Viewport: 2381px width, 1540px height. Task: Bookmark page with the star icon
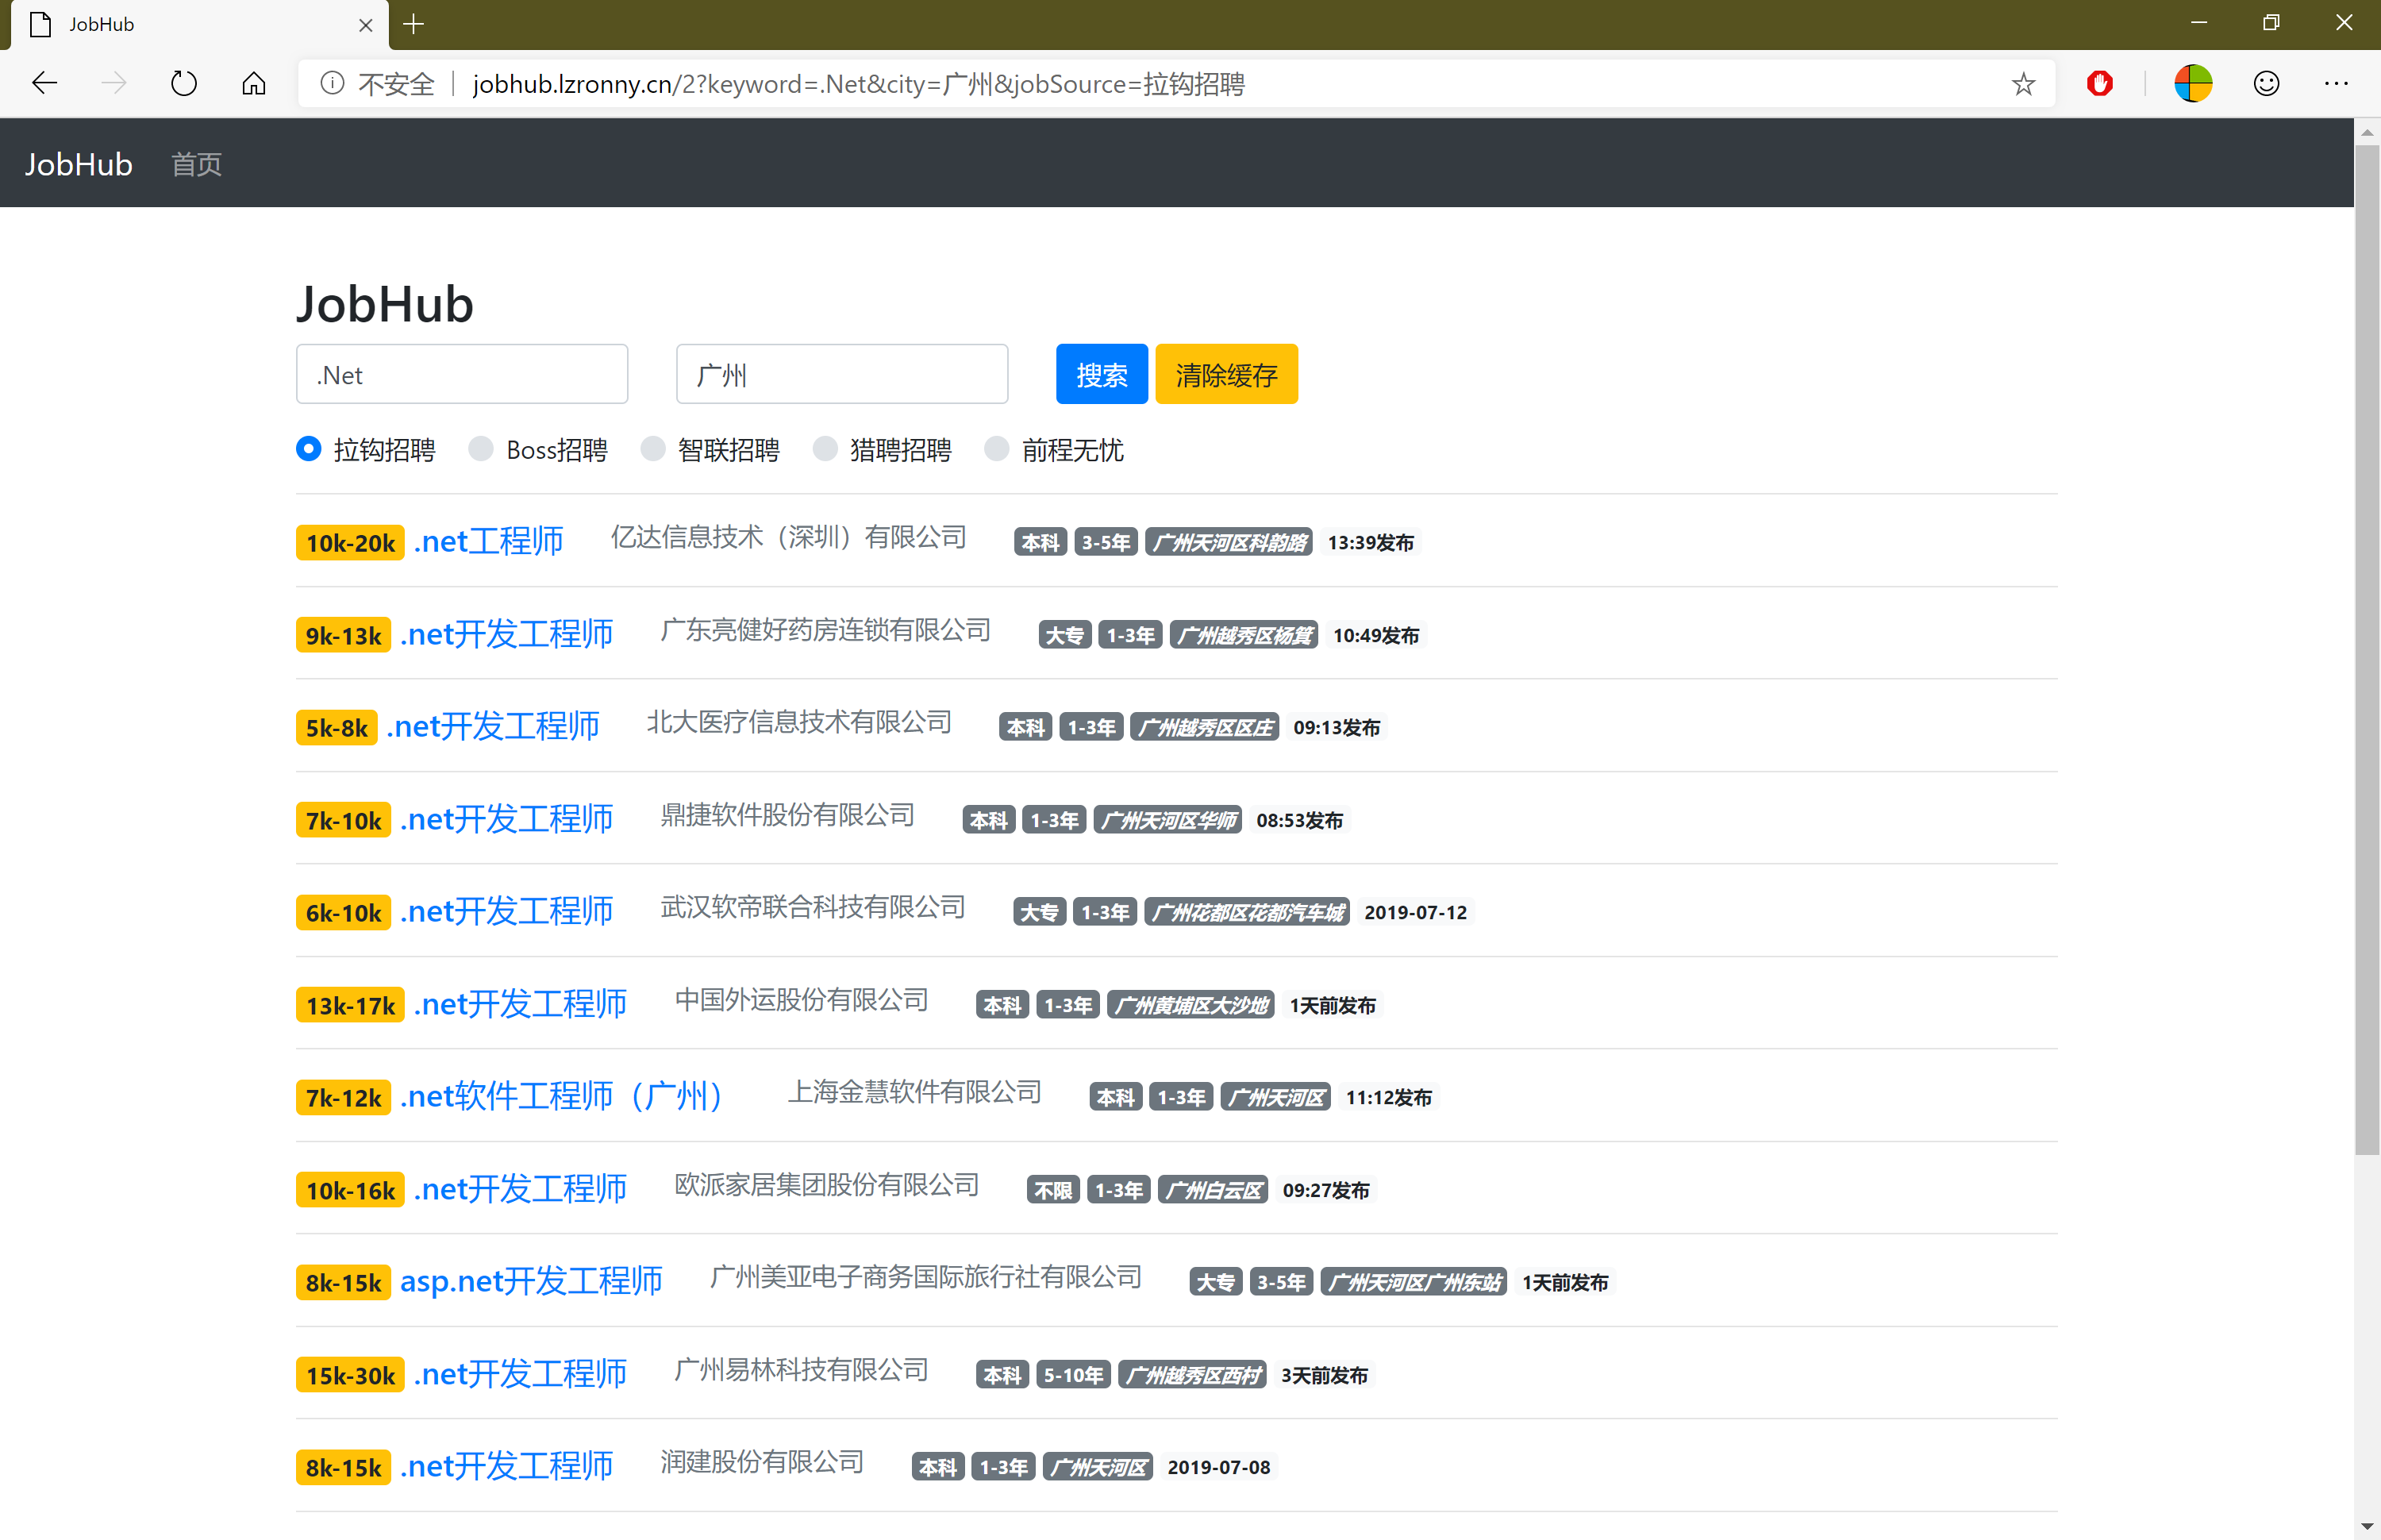click(2023, 84)
